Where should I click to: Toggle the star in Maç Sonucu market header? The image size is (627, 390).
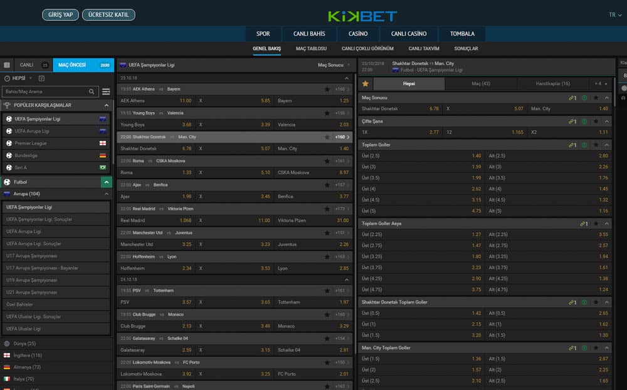click(x=596, y=98)
